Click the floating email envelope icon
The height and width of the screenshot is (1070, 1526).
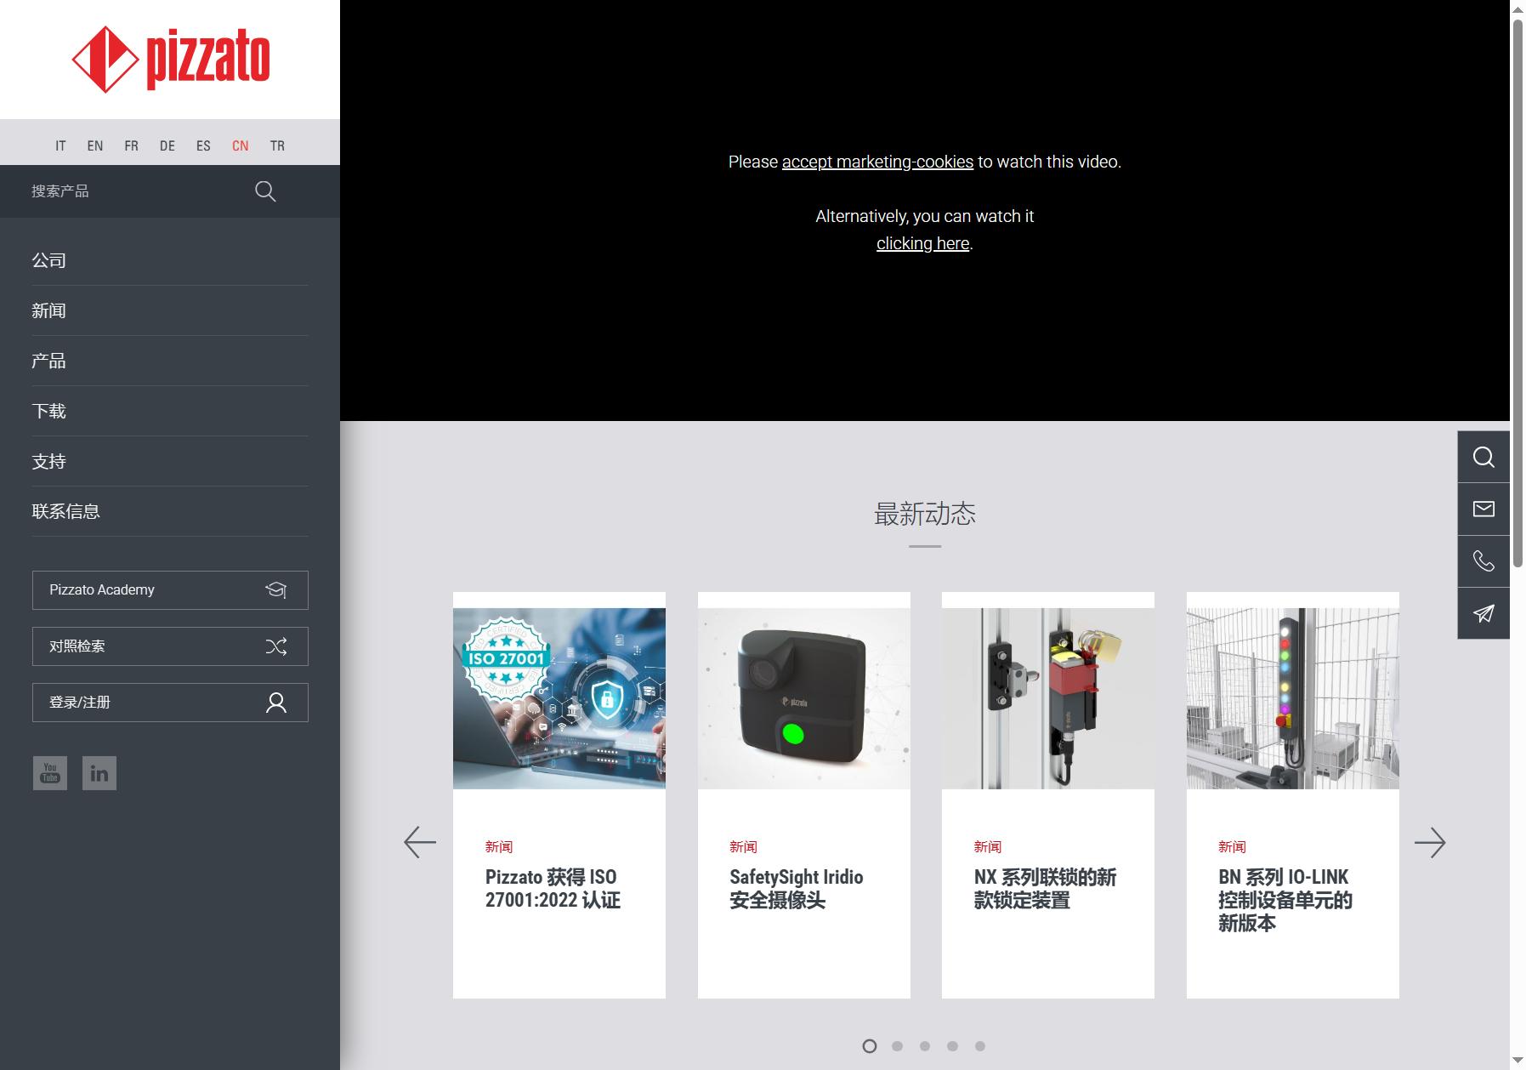pos(1483,509)
